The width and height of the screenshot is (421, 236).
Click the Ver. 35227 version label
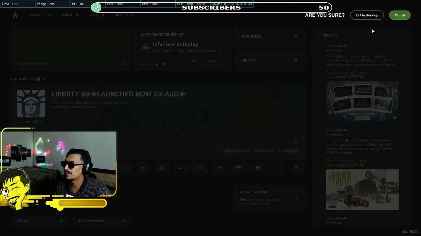coord(410,232)
